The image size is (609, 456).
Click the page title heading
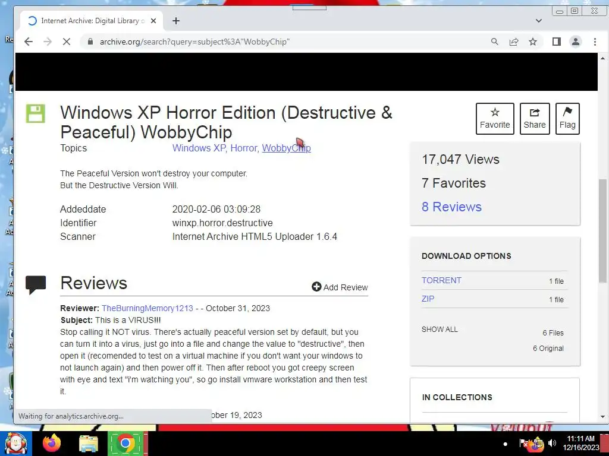[226, 122]
